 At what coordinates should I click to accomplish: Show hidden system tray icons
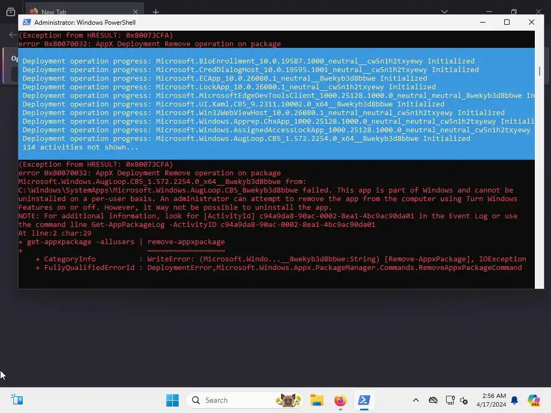[416, 400]
